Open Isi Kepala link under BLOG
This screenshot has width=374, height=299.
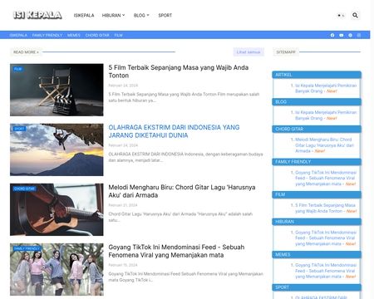326,115
